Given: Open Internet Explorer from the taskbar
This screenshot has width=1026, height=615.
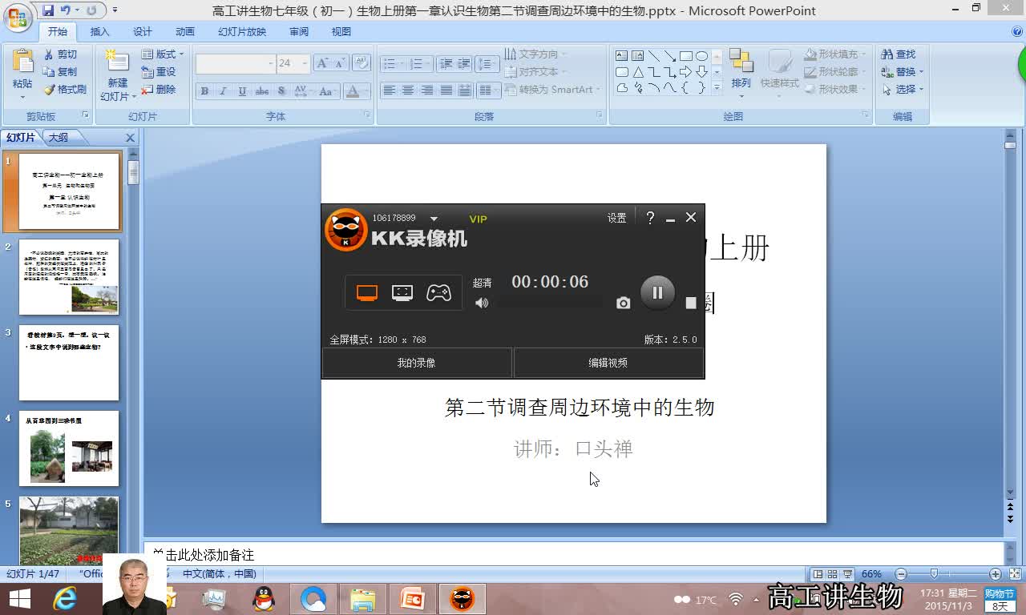Looking at the screenshot, I should pyautogui.click(x=65, y=598).
